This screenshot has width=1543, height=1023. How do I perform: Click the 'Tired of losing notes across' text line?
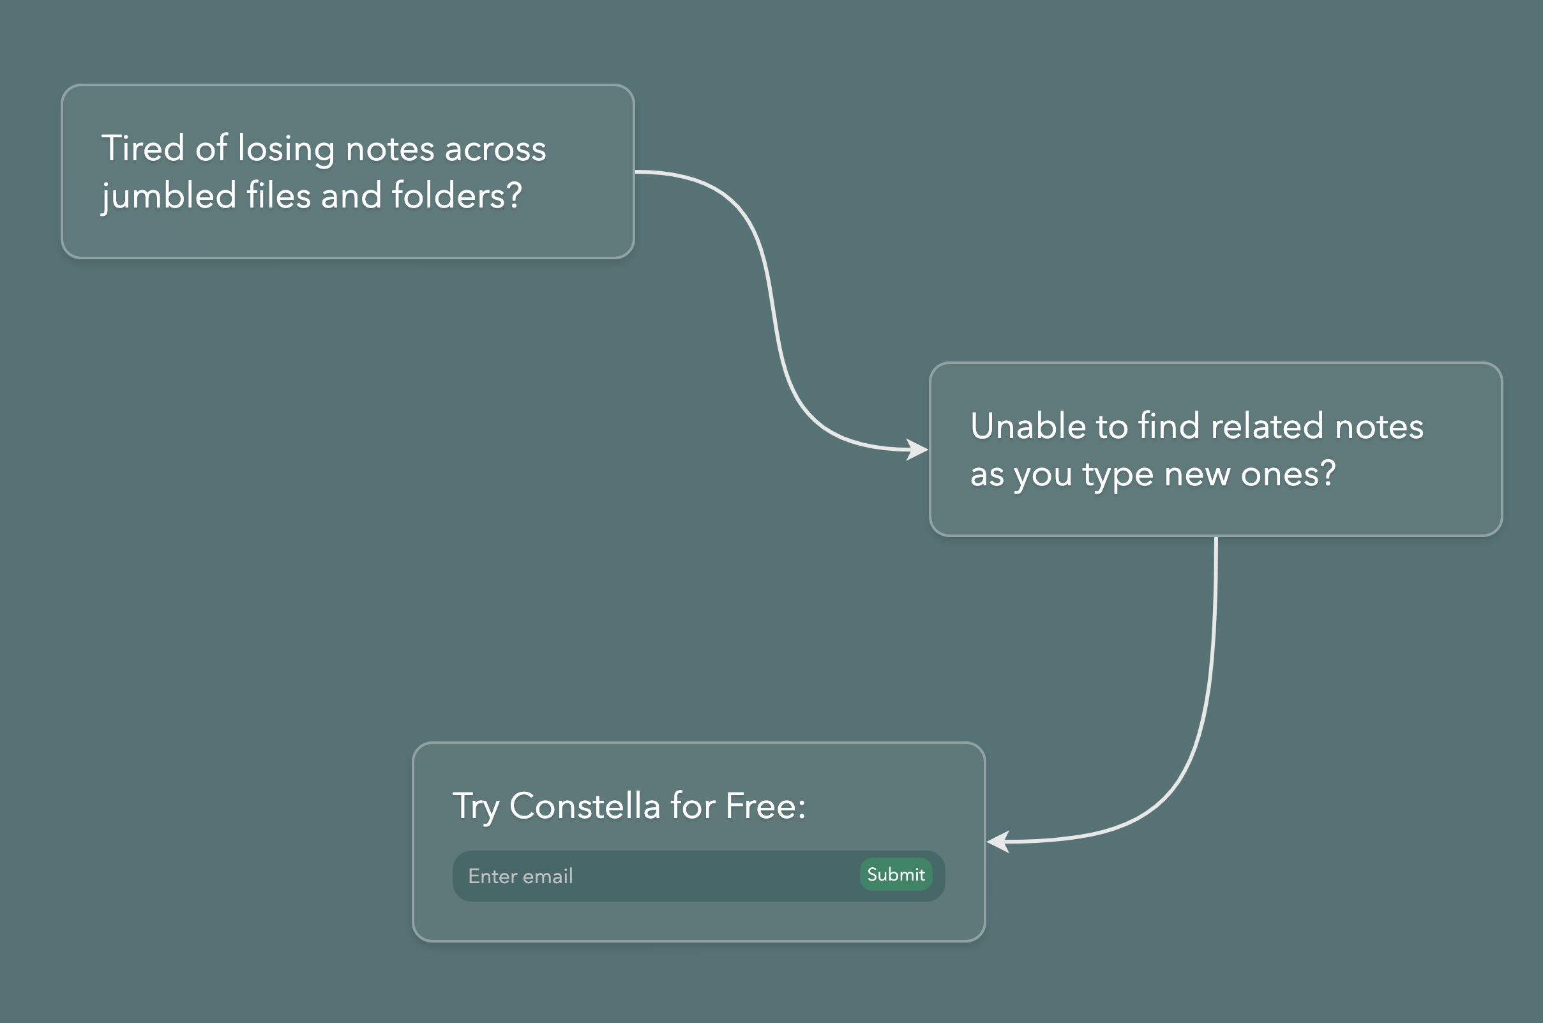click(x=324, y=148)
